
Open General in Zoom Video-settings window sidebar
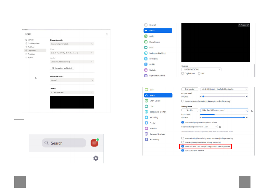pos(150,25)
